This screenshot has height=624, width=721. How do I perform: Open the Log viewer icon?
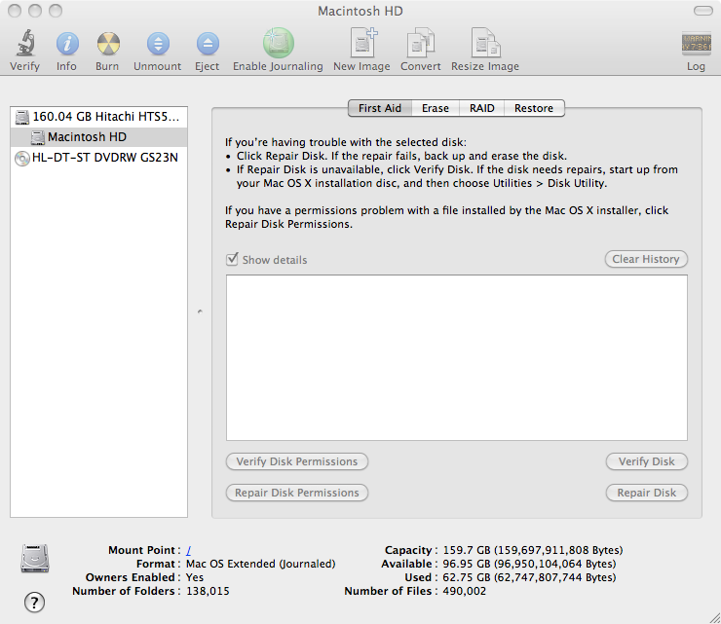[x=697, y=44]
